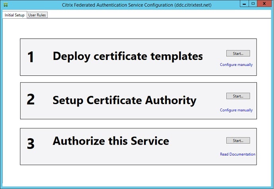Click the Citrix app icon in title bar

(6, 5)
